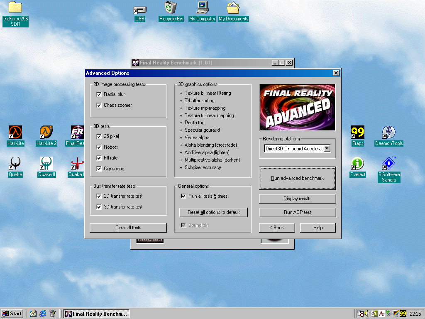The height and width of the screenshot is (319, 425).
Task: Click the Clear all tests button
Action: [x=128, y=228]
